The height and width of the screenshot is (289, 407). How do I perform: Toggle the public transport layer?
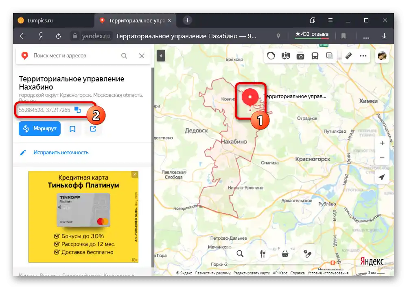[x=315, y=56]
